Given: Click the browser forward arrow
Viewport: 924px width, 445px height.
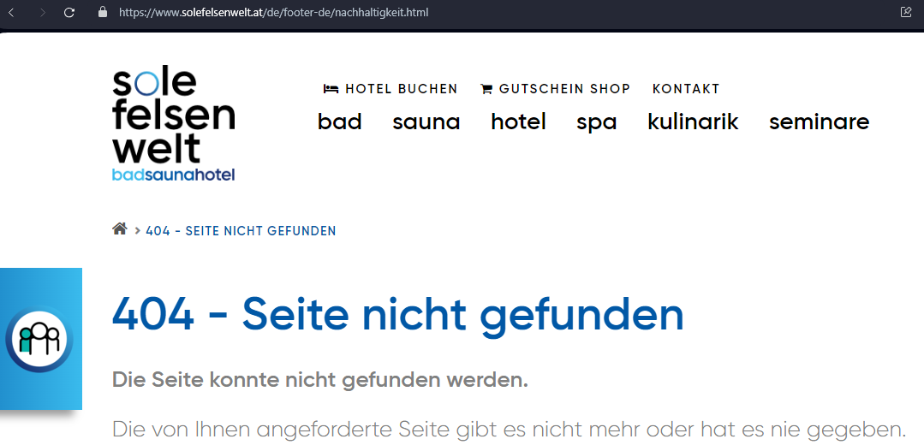Looking at the screenshot, I should click(x=42, y=12).
